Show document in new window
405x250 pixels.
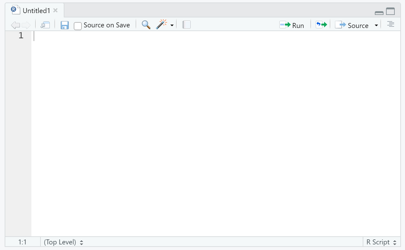(x=45, y=25)
